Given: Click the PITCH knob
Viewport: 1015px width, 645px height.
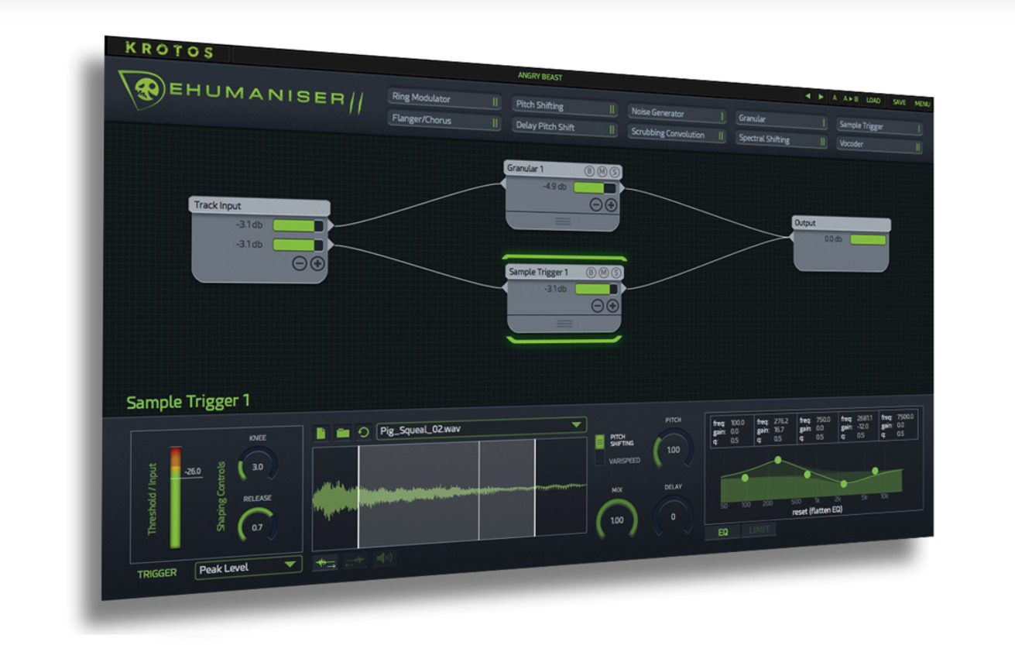Looking at the screenshot, I should pos(673,449).
